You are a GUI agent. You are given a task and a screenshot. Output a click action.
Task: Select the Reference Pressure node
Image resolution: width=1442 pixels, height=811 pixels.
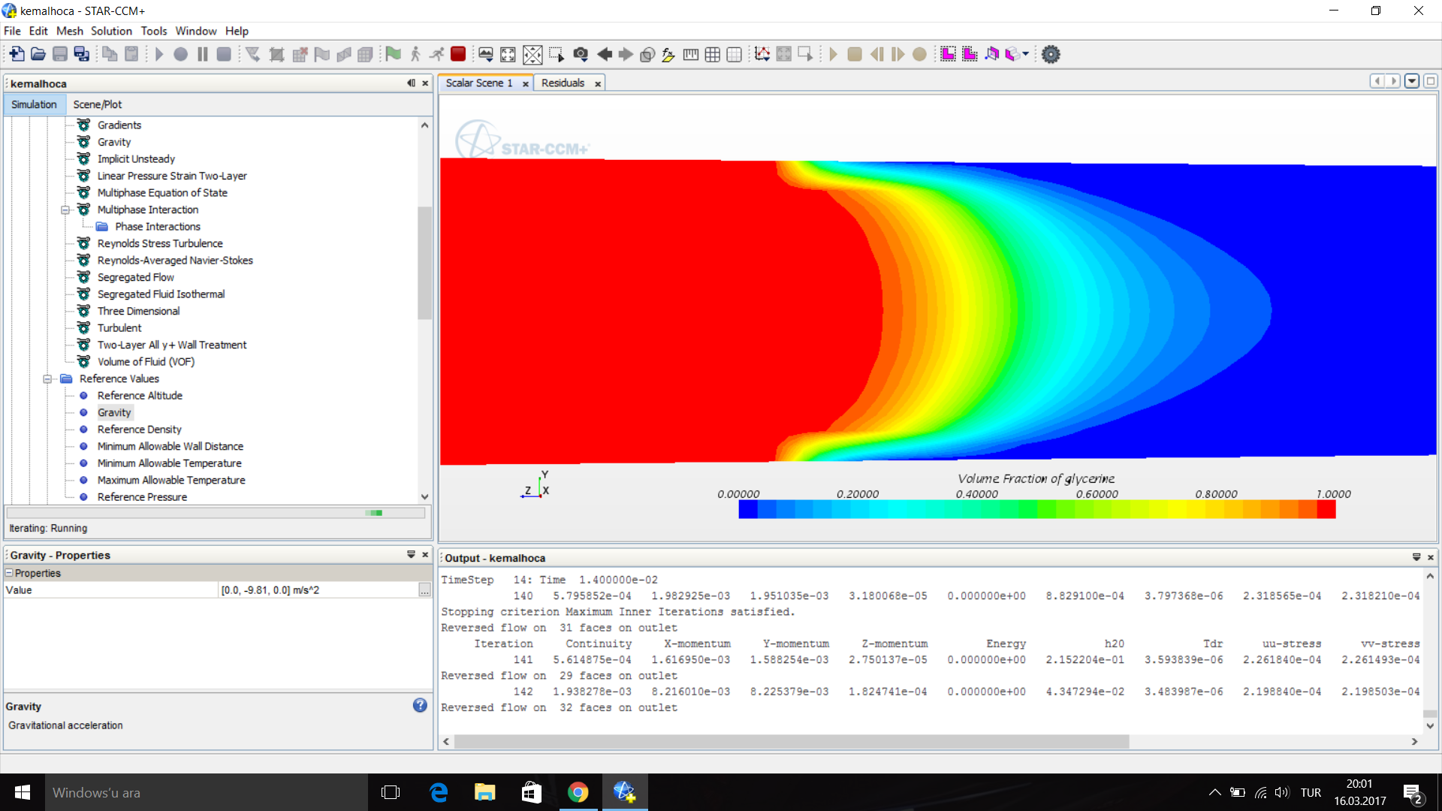pos(142,497)
